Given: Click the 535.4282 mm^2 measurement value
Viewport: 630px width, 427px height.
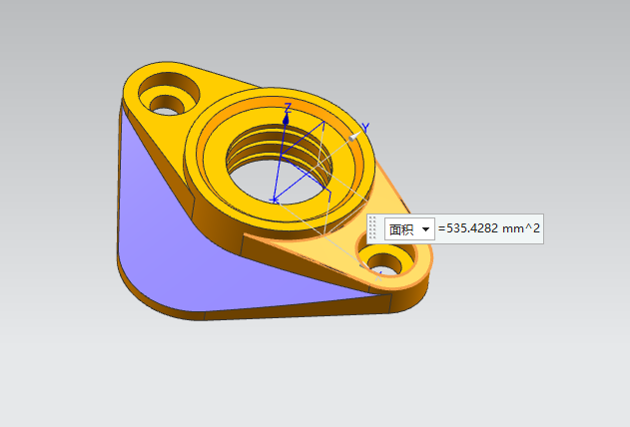Looking at the screenshot, I should pyautogui.click(x=489, y=229).
